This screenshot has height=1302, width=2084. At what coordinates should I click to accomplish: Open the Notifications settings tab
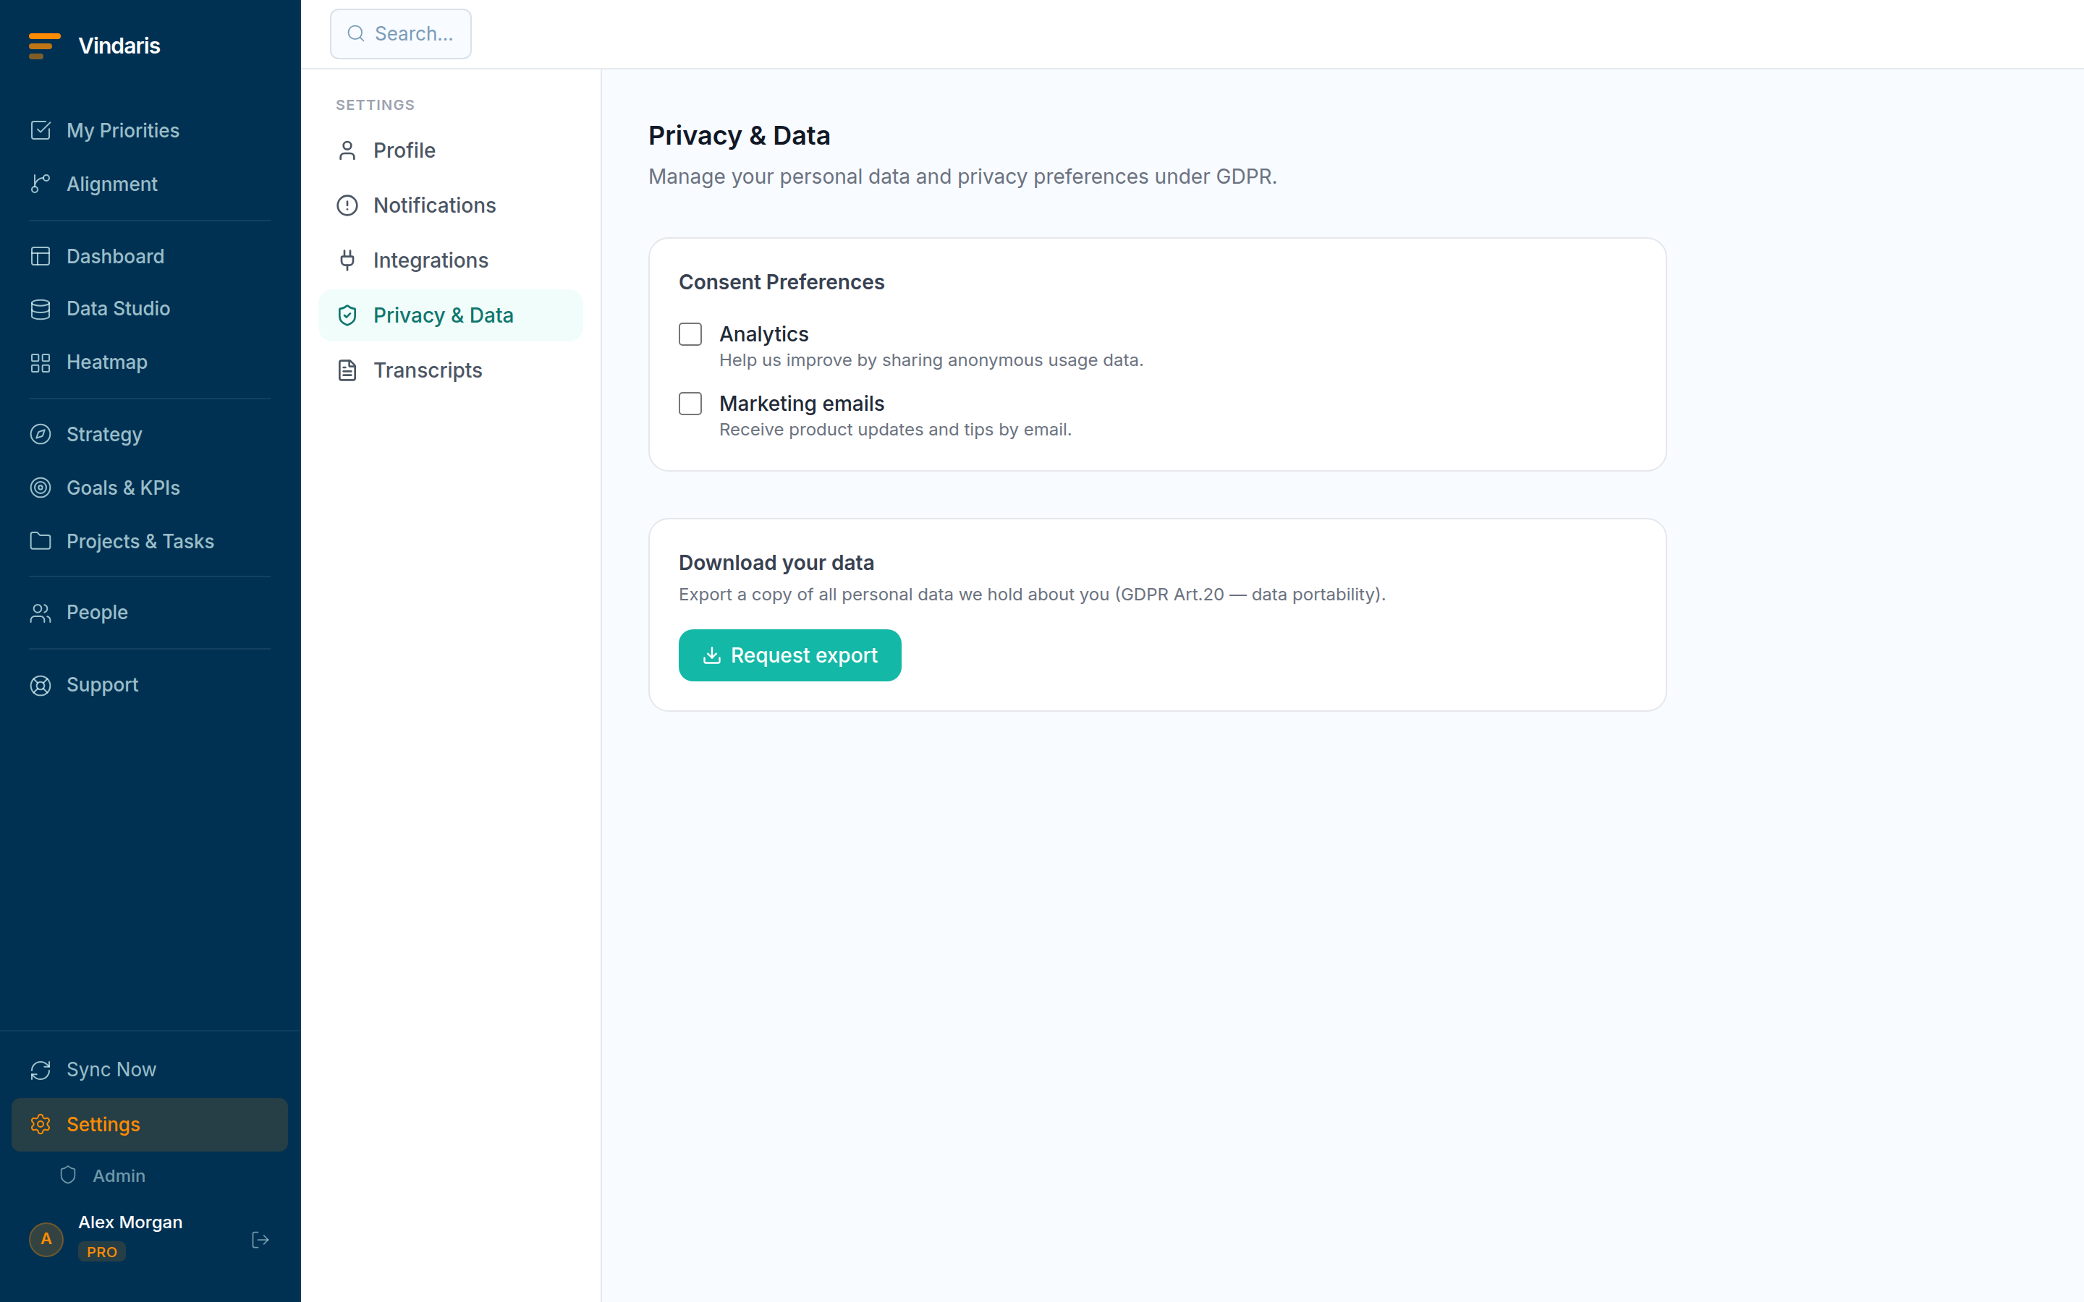[x=450, y=205]
